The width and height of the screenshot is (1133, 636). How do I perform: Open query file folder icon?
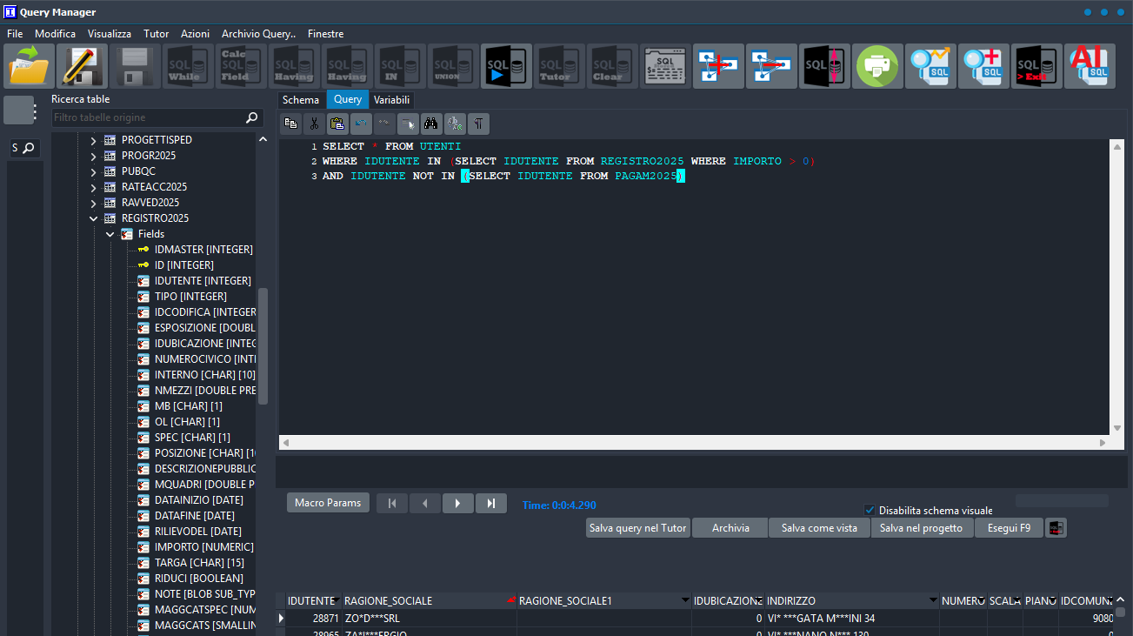29,66
